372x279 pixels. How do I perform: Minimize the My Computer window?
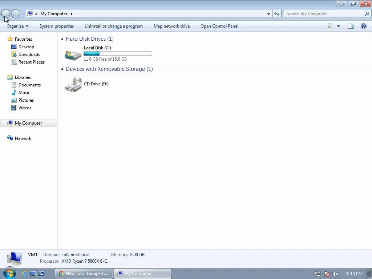tap(341, 4)
